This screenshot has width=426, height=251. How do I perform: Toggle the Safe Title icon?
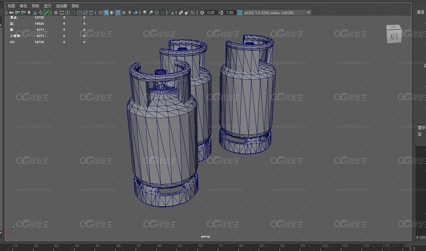click(91, 13)
